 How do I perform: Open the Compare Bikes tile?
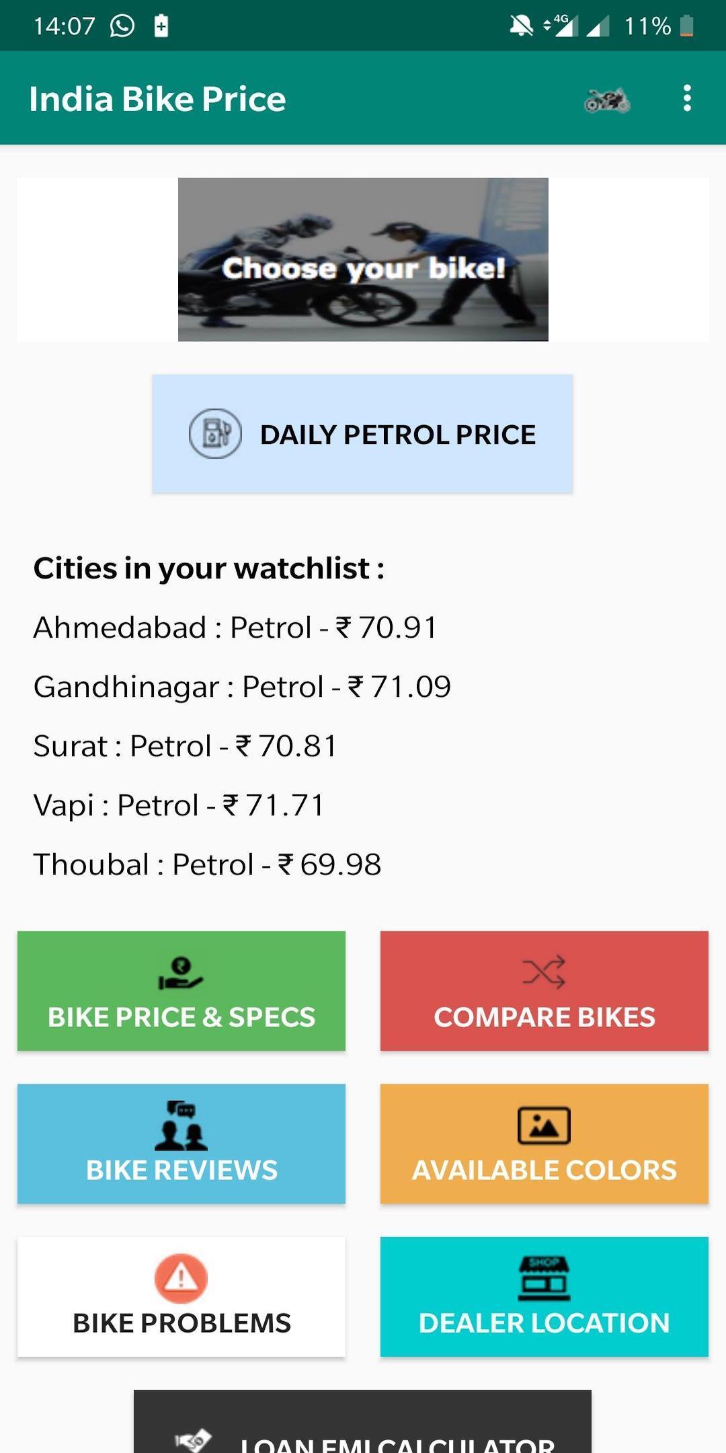pos(544,991)
